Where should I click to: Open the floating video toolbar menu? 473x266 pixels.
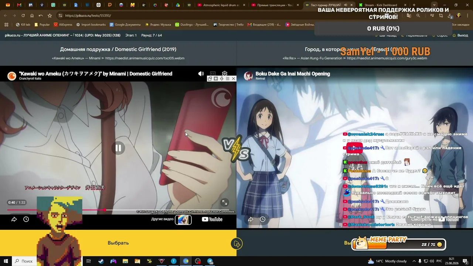click(228, 79)
